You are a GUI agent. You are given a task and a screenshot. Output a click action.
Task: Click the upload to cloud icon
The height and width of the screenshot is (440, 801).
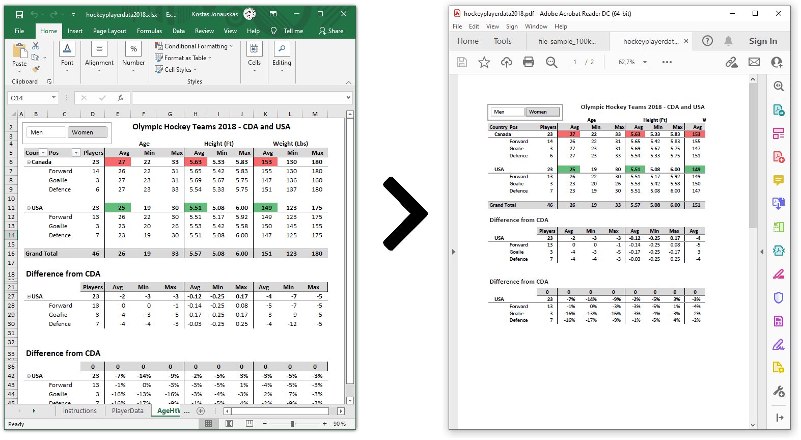(x=506, y=62)
